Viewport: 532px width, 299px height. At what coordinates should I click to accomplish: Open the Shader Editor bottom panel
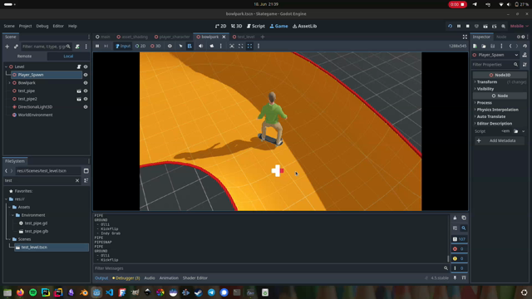coord(195,278)
